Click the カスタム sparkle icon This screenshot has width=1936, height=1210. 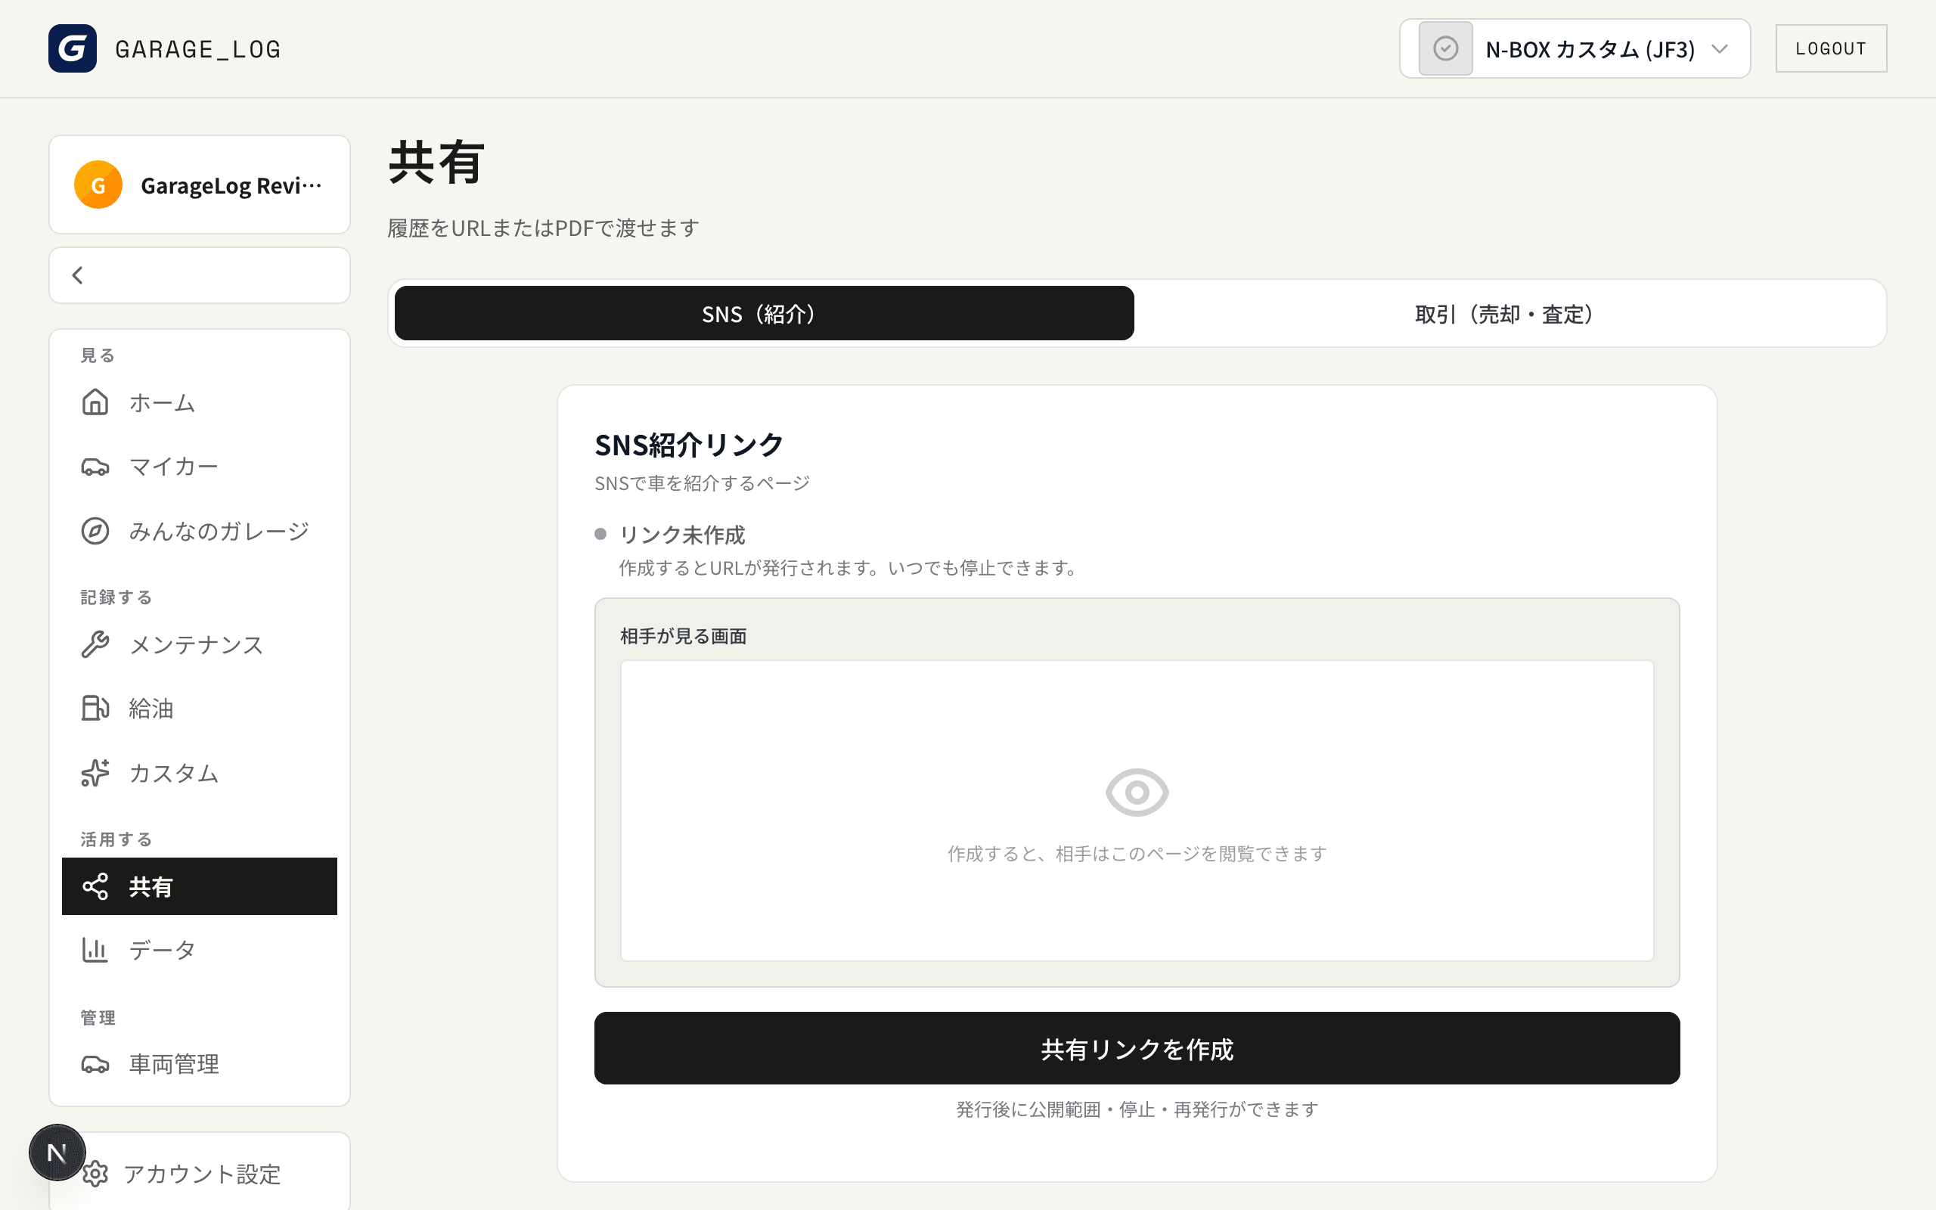click(x=95, y=773)
